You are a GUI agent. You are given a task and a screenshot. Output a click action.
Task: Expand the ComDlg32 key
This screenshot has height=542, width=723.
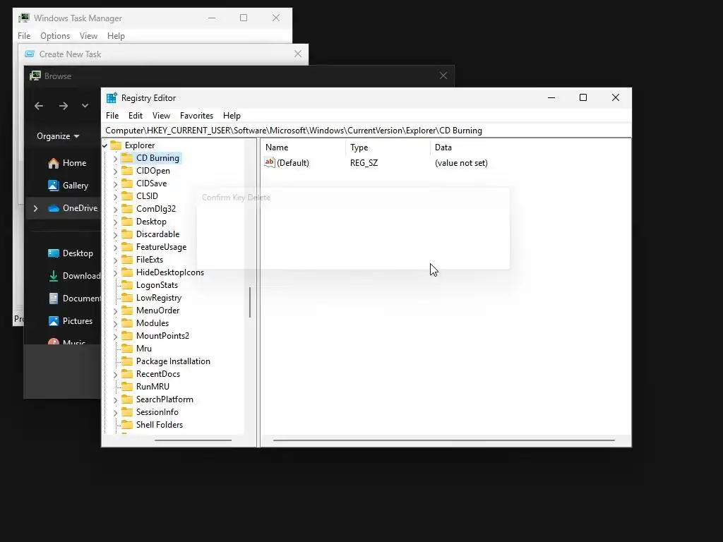pyautogui.click(x=115, y=209)
